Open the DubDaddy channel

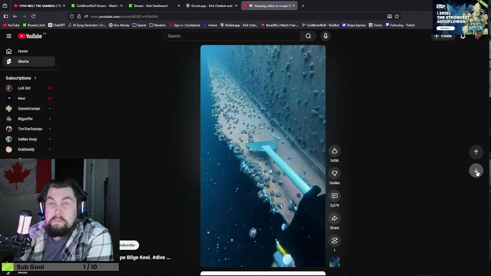click(x=29, y=149)
